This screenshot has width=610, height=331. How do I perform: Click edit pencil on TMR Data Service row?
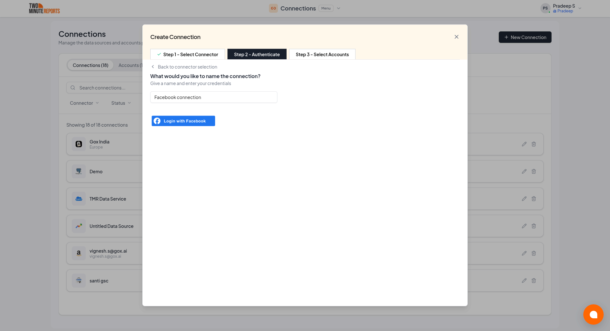pos(524,199)
